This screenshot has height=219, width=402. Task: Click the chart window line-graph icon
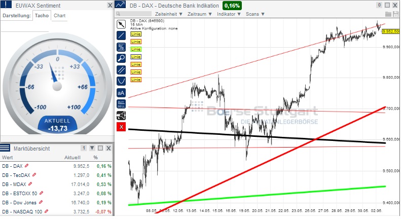click(x=120, y=5)
